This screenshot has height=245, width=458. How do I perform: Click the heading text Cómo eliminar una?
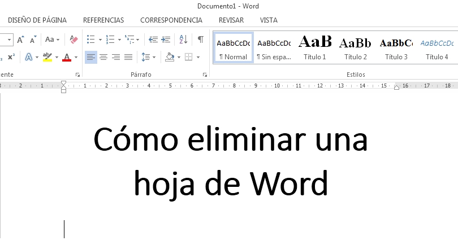click(x=231, y=139)
